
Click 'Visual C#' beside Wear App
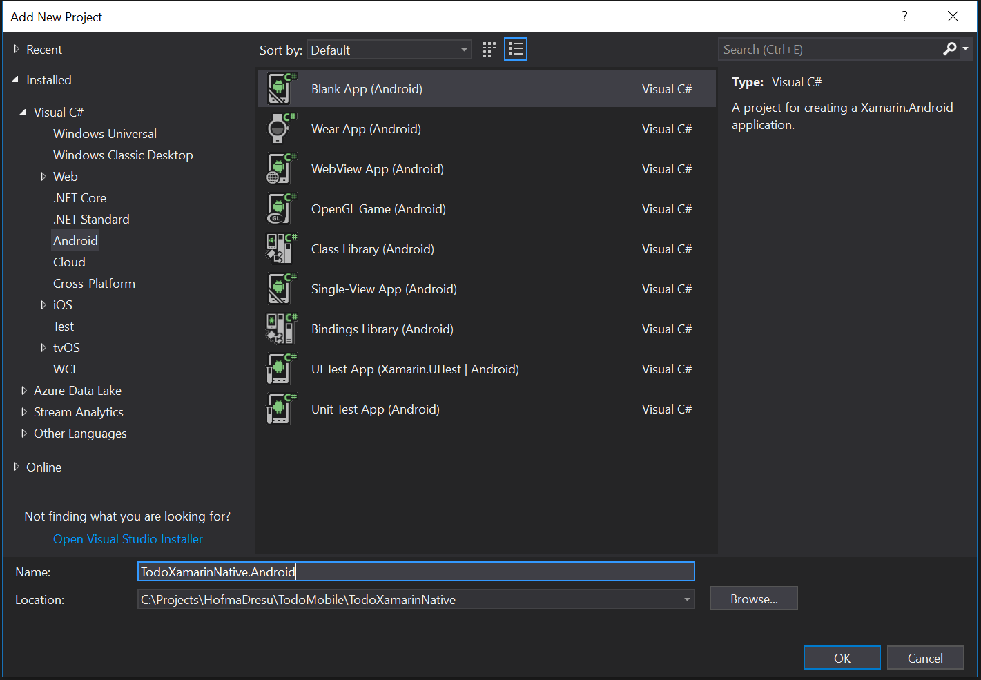point(667,129)
